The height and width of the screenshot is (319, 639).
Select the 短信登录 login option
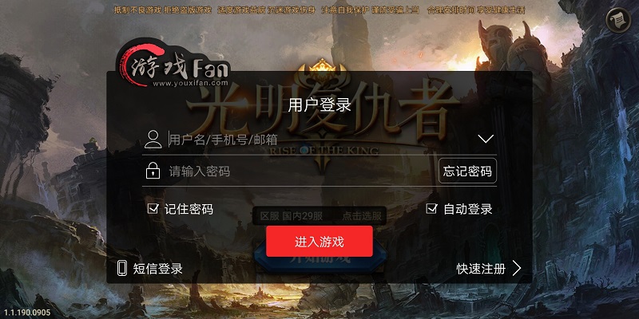(x=157, y=269)
